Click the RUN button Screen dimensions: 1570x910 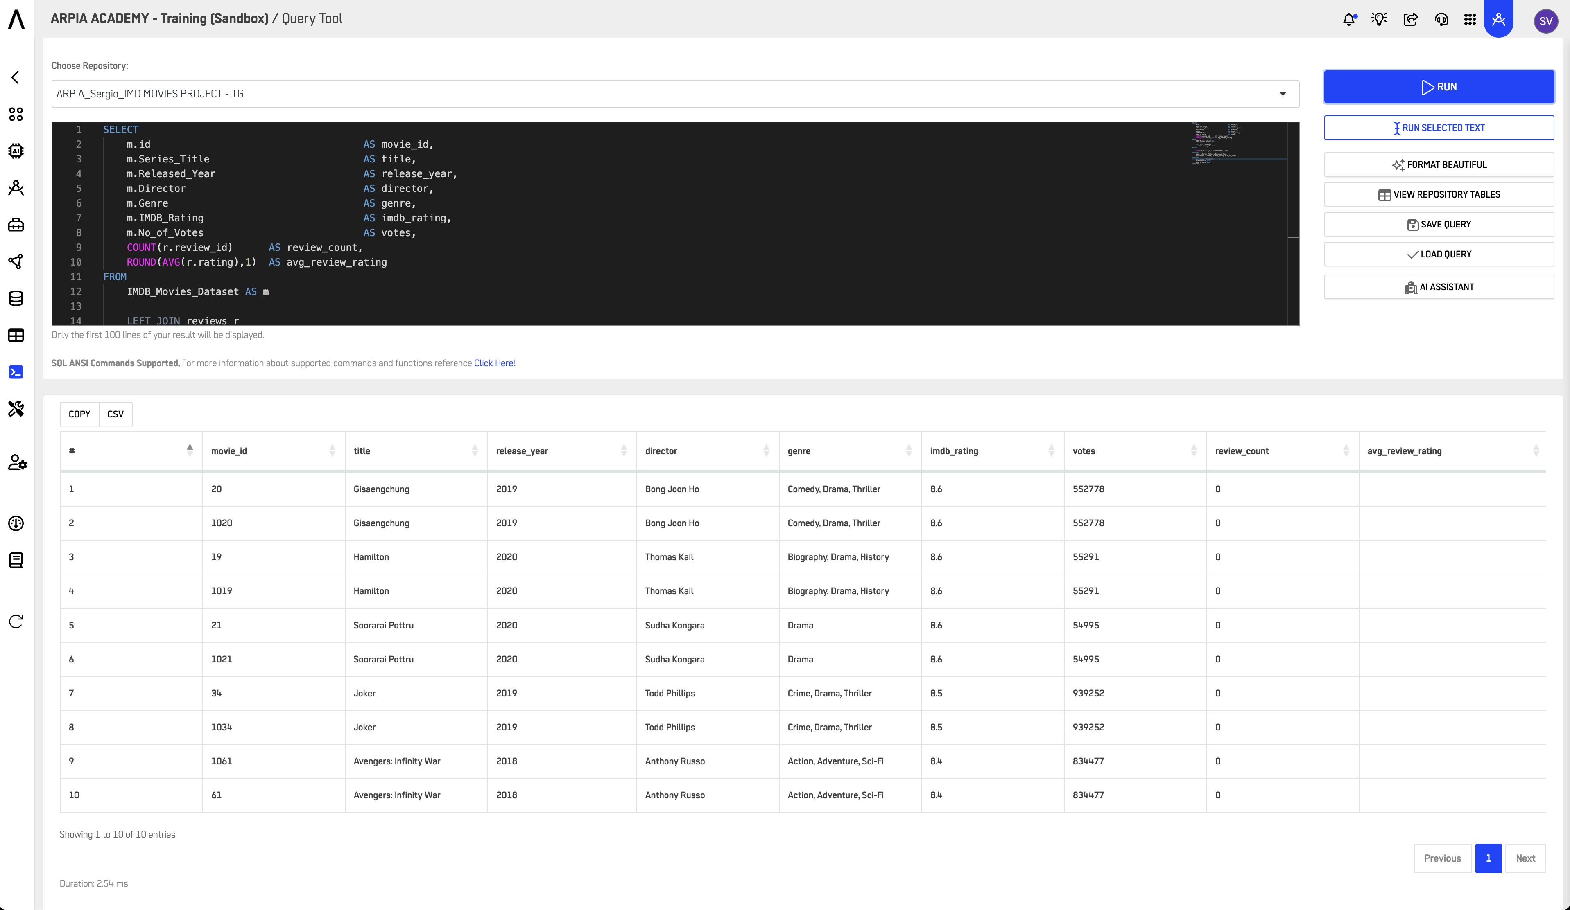[1439, 86]
